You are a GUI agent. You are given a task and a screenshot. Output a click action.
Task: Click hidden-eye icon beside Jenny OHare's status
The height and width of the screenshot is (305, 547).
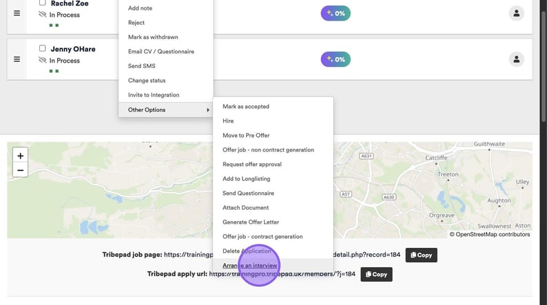pyautogui.click(x=43, y=61)
